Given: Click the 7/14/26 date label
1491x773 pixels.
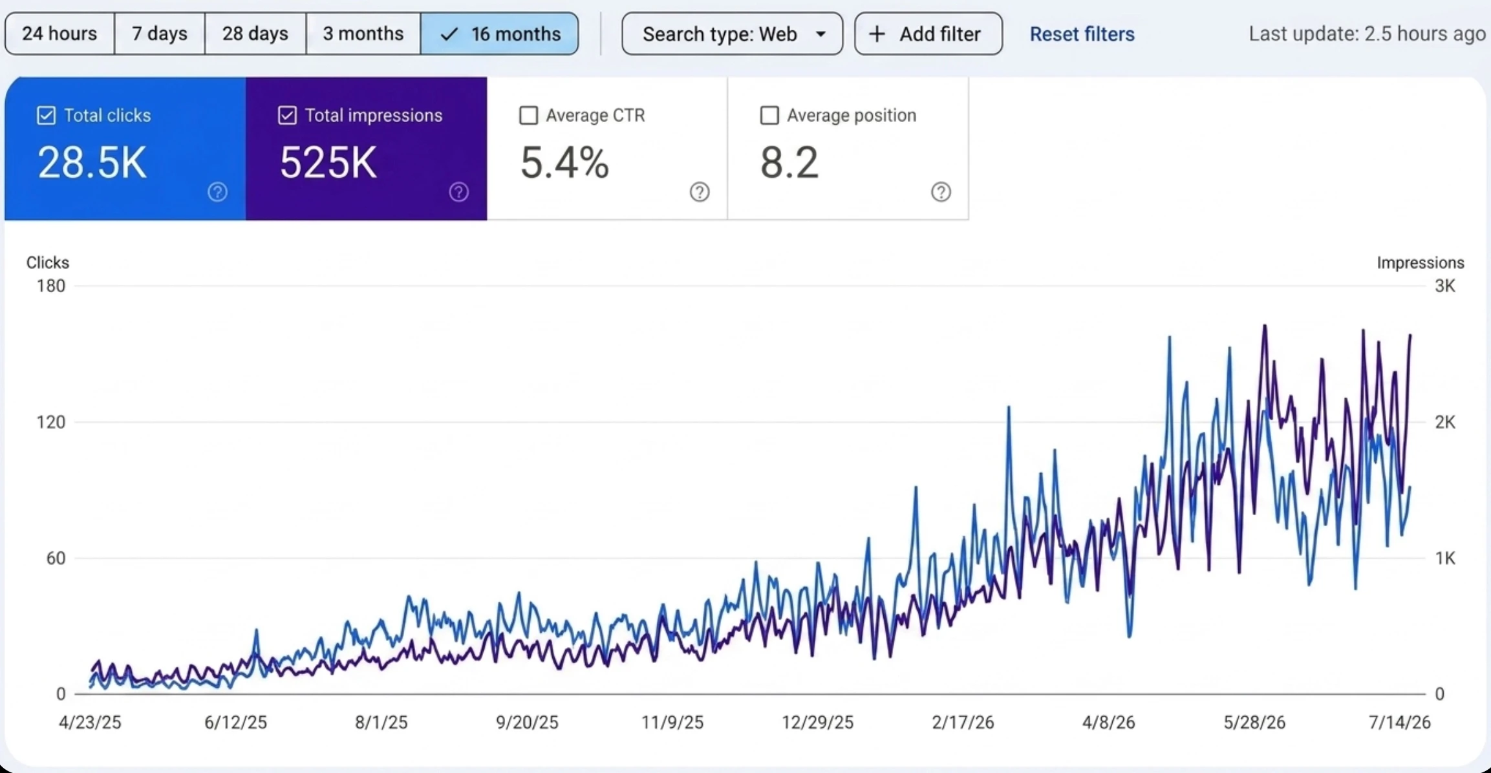Looking at the screenshot, I should click(1399, 722).
